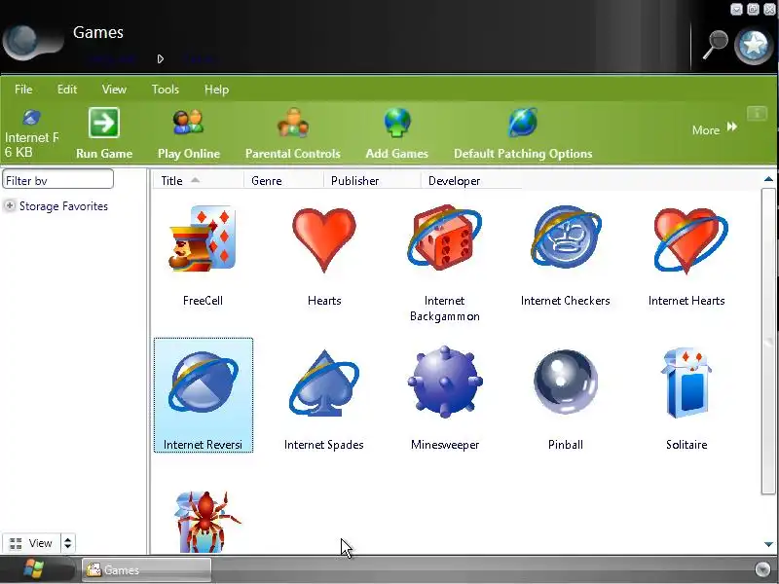This screenshot has height=584, width=779.
Task: Open the File menu
Action: point(23,90)
